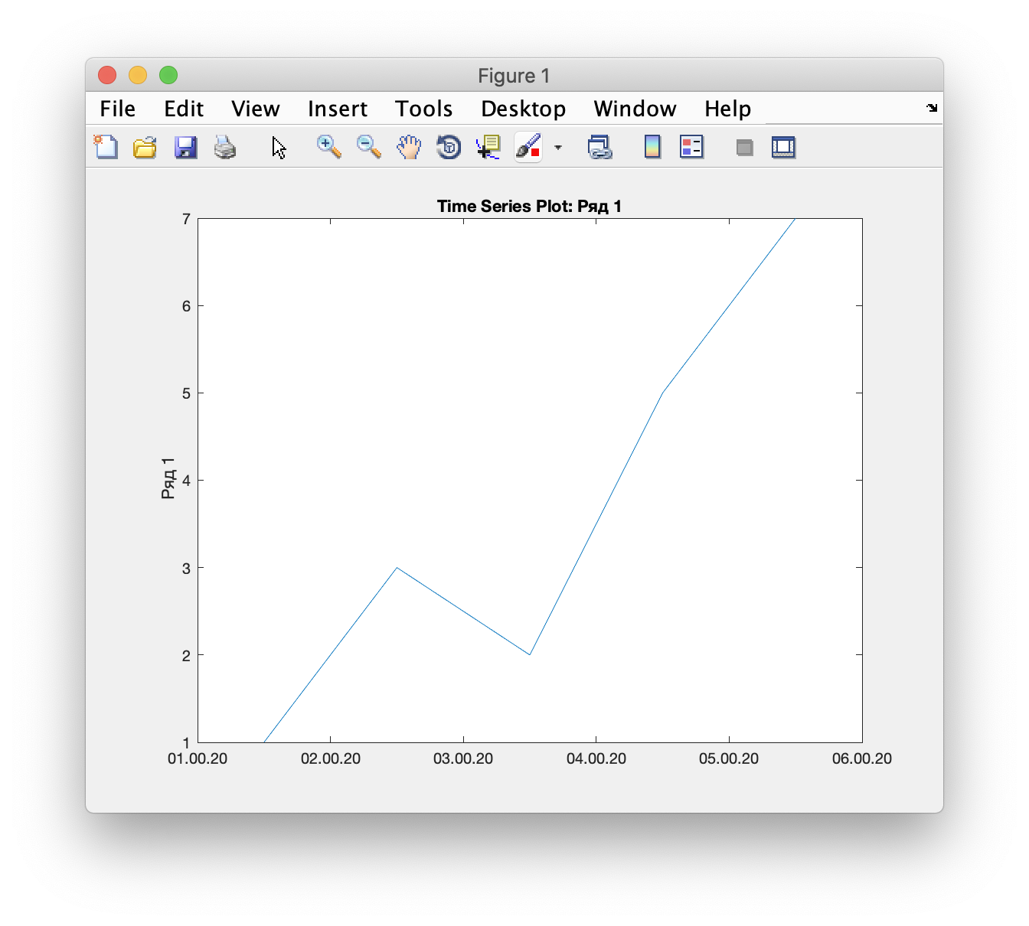Select the Edit Plot arrow tool
The height and width of the screenshot is (926, 1029).
(x=279, y=148)
